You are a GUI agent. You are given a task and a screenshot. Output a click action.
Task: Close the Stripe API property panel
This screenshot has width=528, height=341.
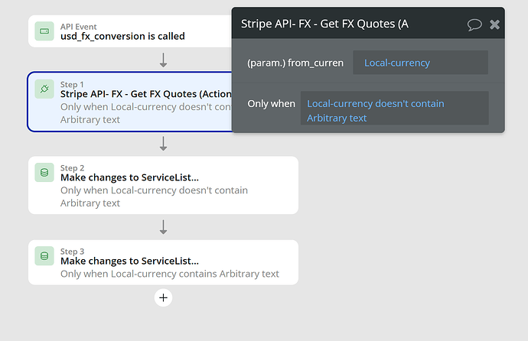494,24
